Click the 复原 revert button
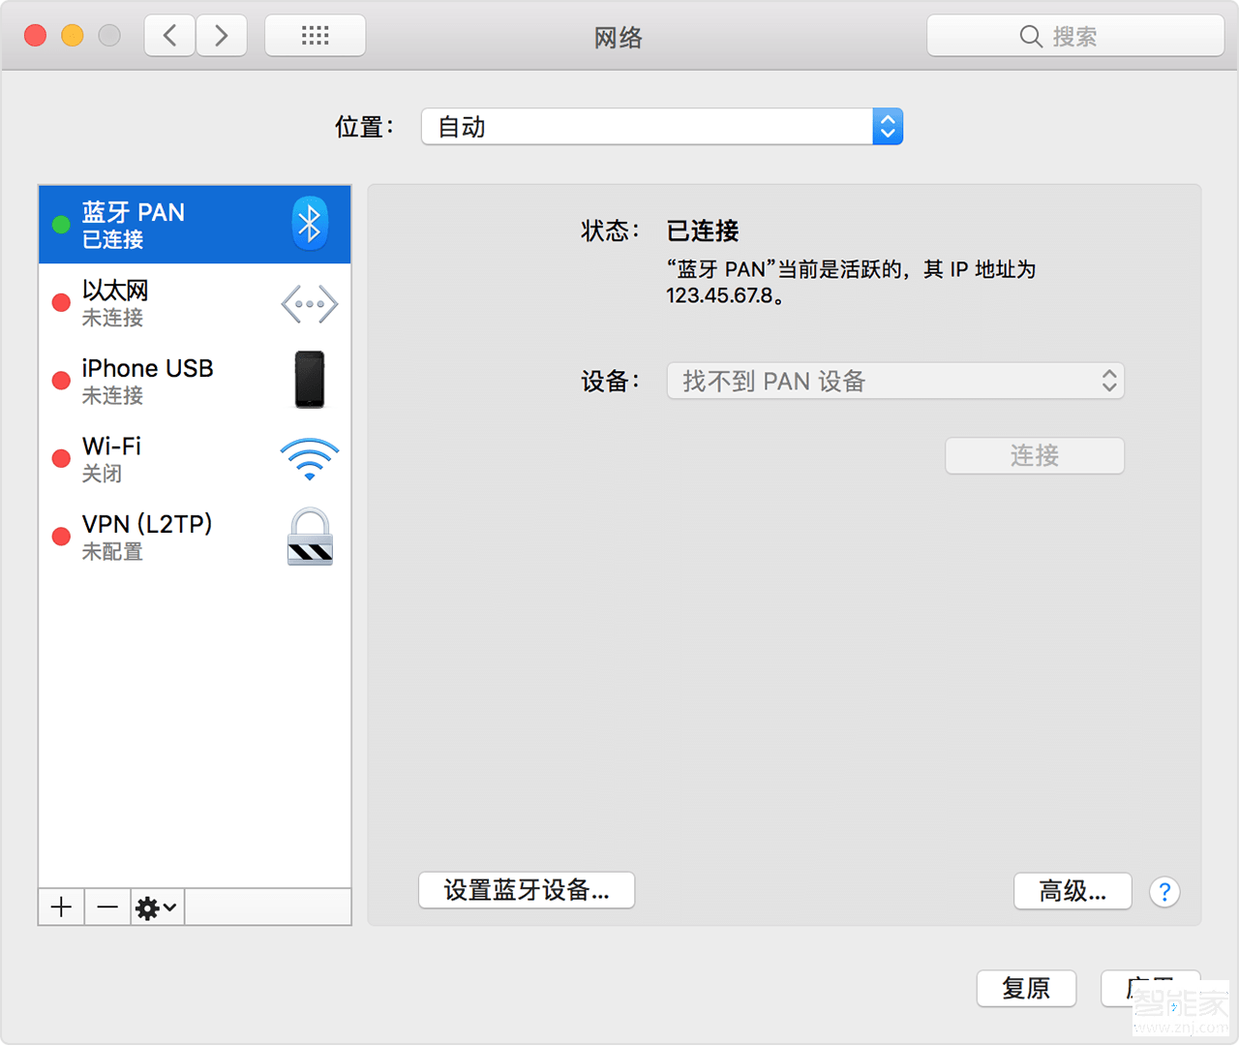1239x1046 pixels. point(1026,988)
